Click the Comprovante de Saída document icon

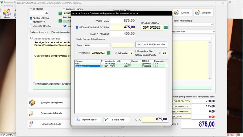tap(31, 124)
